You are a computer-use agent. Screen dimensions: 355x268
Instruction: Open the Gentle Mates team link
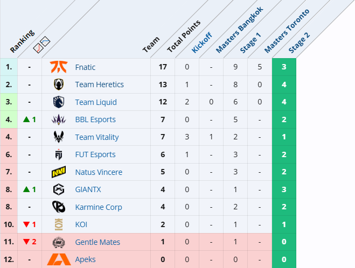[x=98, y=242]
